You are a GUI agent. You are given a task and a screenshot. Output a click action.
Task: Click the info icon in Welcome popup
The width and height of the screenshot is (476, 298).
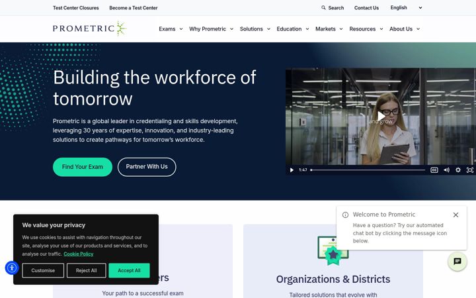click(345, 215)
